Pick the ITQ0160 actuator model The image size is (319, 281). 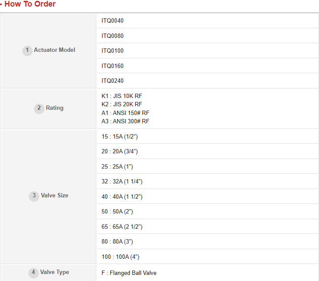coord(113,66)
